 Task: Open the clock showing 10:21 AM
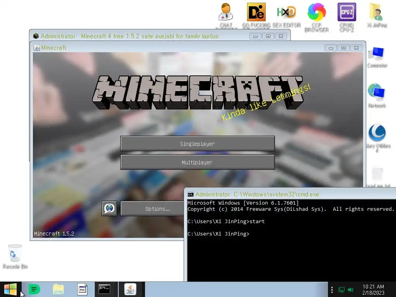pyautogui.click(x=373, y=290)
